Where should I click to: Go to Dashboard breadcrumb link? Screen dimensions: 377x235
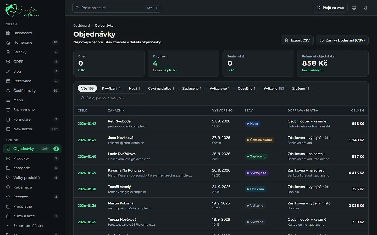click(x=81, y=26)
